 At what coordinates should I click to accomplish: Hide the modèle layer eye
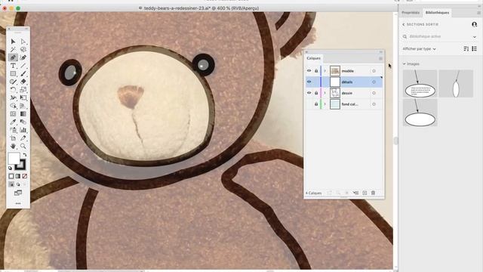(309, 71)
